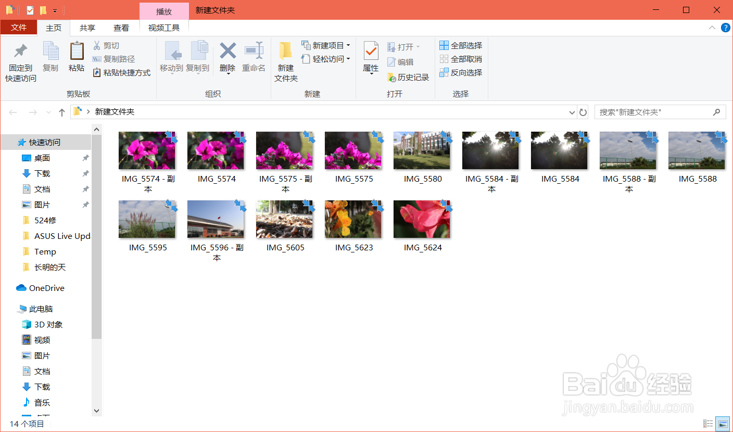Image resolution: width=733 pixels, height=432 pixels.
Task: Switch to Share (共享) tab
Action: point(87,28)
